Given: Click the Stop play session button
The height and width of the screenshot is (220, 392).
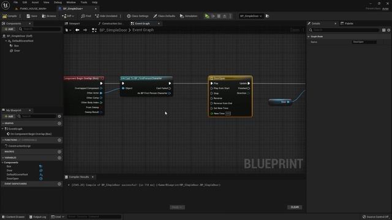Looking at the screenshot, I should coord(219,16).
